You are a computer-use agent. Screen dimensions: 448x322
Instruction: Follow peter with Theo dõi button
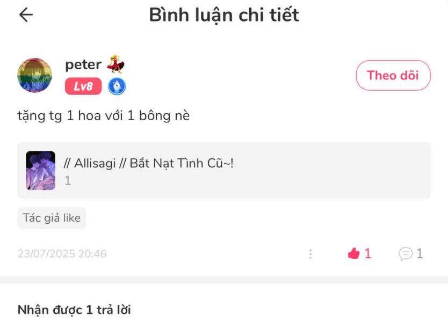pos(393,75)
